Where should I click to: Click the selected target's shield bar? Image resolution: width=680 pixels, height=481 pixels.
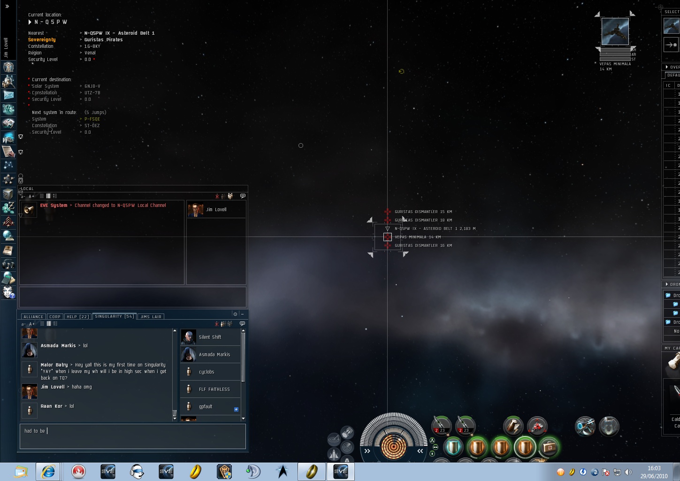(615, 50)
